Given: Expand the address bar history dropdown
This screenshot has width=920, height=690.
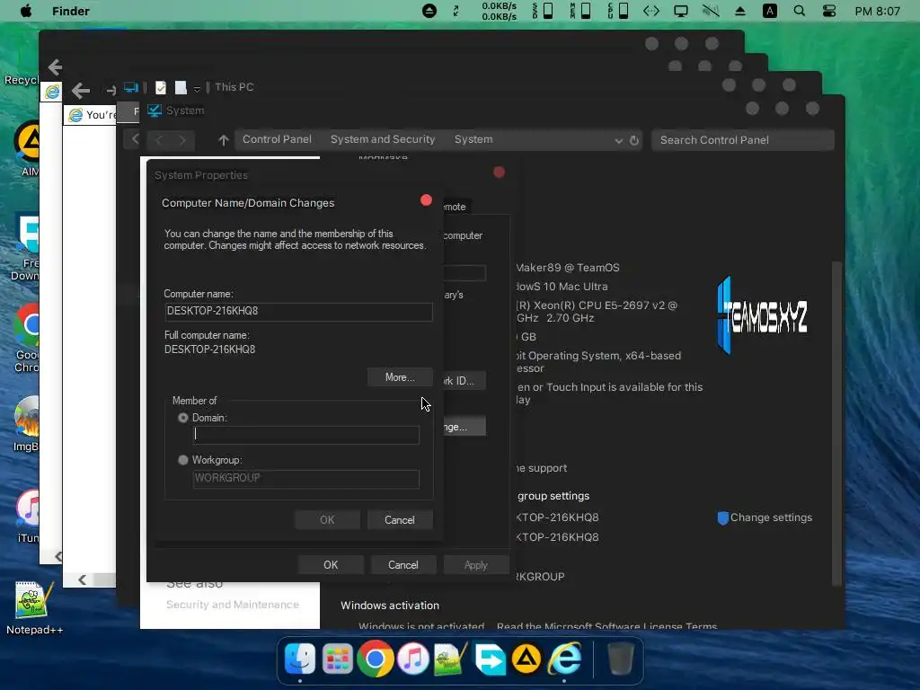Looking at the screenshot, I should click(618, 141).
